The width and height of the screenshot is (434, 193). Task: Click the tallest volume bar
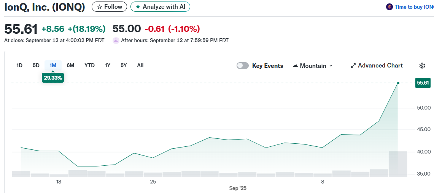(398, 164)
